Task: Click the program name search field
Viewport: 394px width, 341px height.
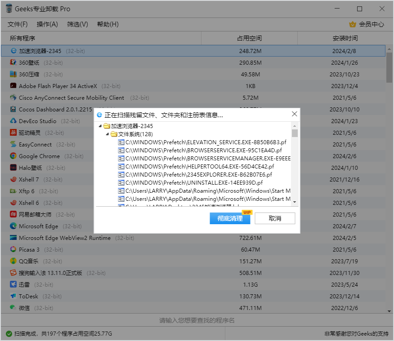Action: click(197, 320)
